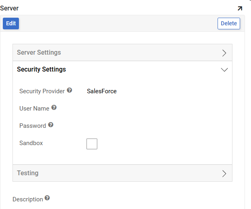This screenshot has width=251, height=209.
Task: Expand the Testing section using its chevron
Action: click(224, 173)
